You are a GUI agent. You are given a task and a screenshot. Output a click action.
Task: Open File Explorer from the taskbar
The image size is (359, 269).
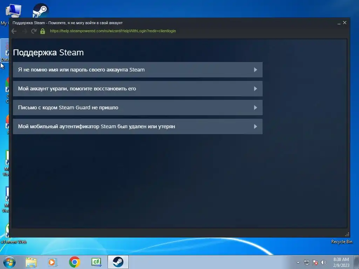click(31, 262)
